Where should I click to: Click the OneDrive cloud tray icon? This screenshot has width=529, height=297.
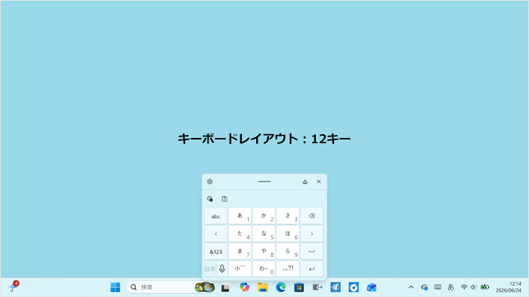coord(425,287)
